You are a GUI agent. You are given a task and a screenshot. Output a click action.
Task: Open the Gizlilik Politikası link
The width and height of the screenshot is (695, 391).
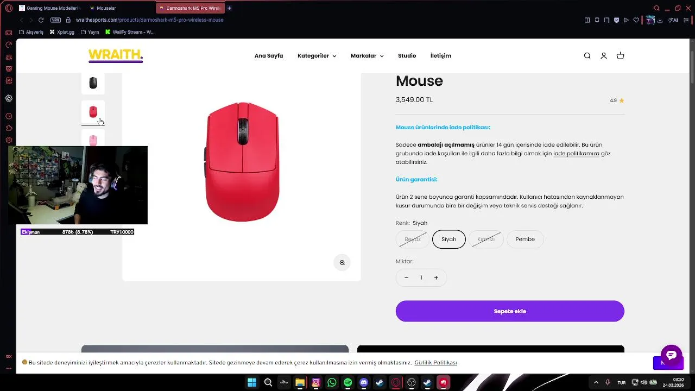[x=435, y=363]
